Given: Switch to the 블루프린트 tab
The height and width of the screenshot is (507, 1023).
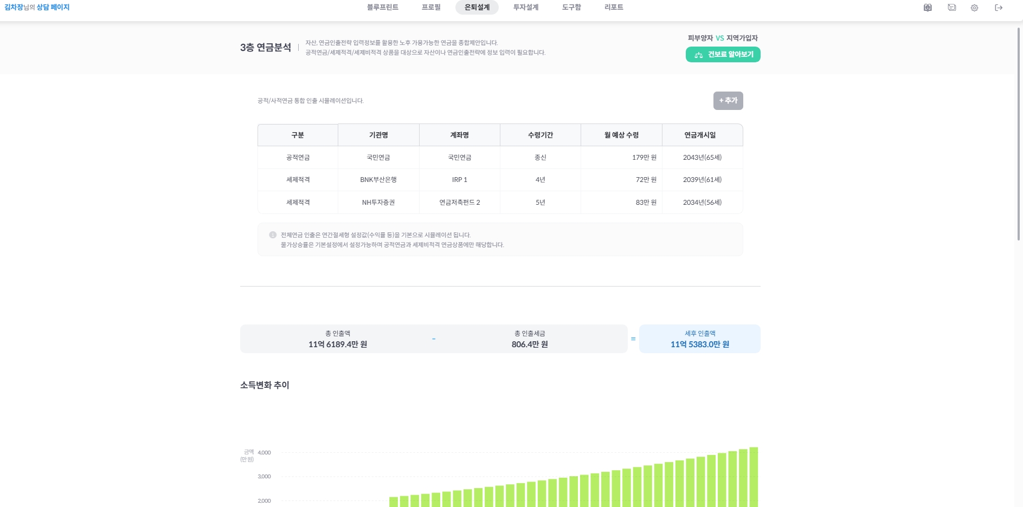Looking at the screenshot, I should click(383, 7).
